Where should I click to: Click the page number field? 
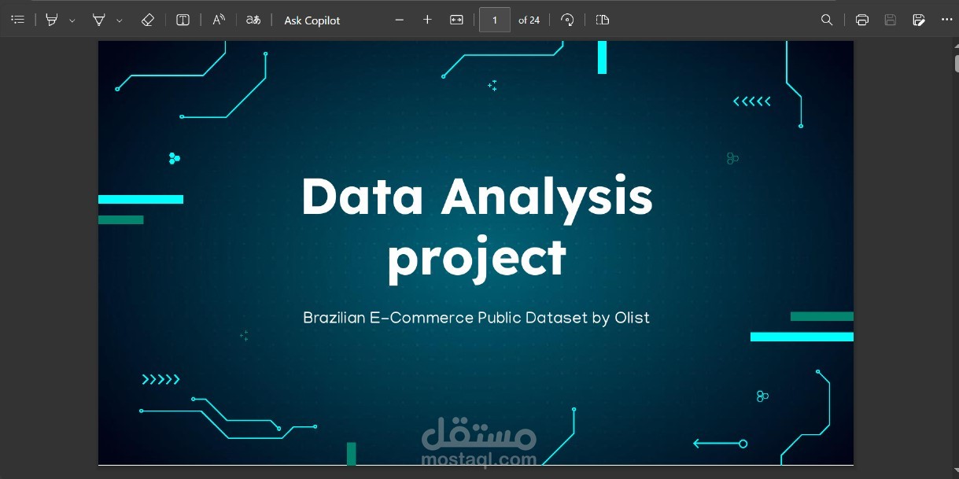(495, 20)
